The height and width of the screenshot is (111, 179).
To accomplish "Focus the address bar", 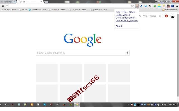I will point(70,6).
